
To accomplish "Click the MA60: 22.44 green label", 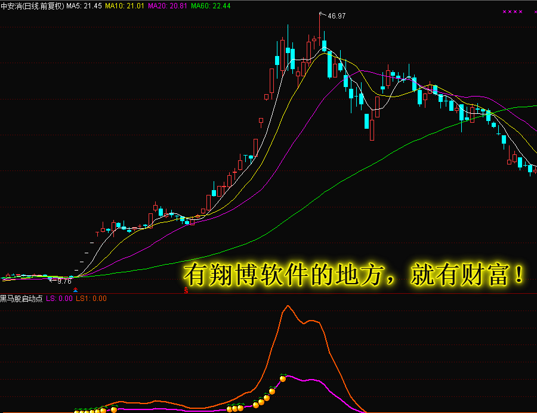I will coord(211,6).
